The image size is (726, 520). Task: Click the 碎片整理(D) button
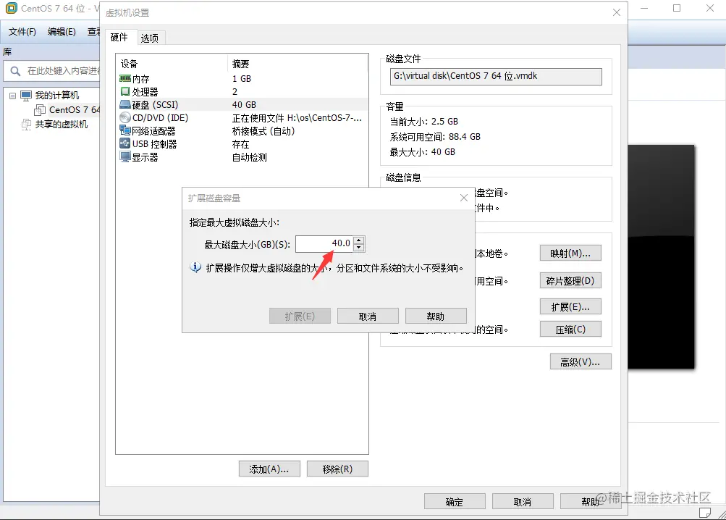tap(570, 280)
